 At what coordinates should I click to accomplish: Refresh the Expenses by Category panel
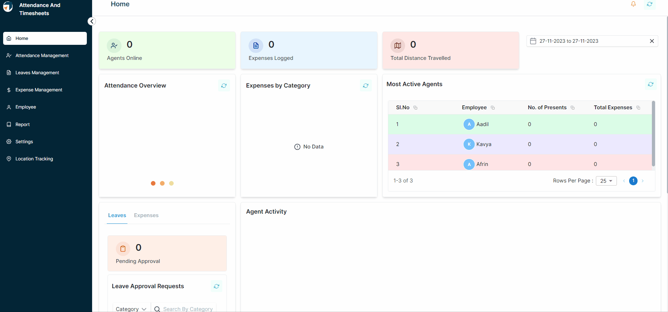[x=366, y=85]
